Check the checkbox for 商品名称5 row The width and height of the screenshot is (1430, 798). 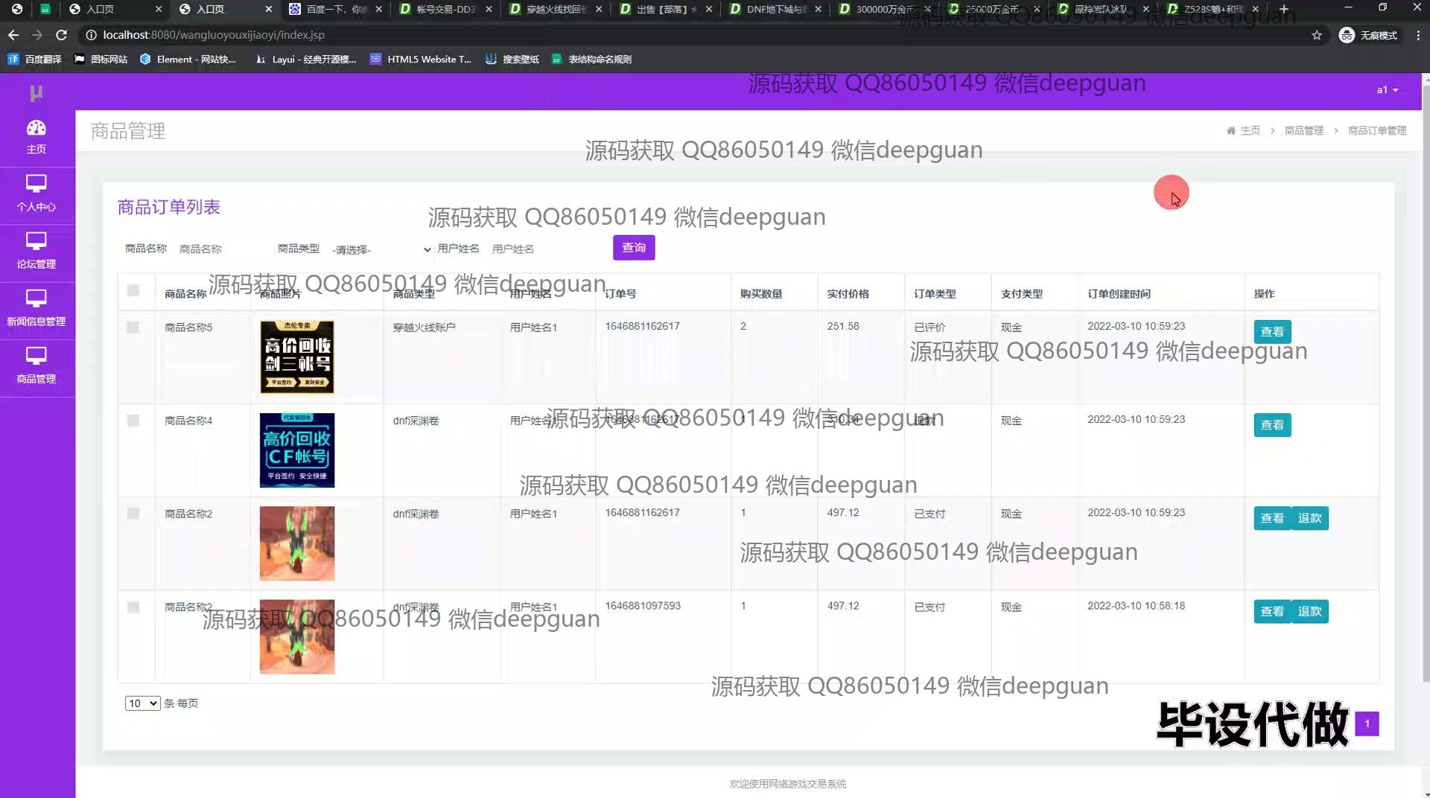(133, 328)
